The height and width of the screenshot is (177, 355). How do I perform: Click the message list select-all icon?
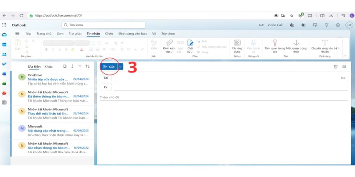coord(65,66)
